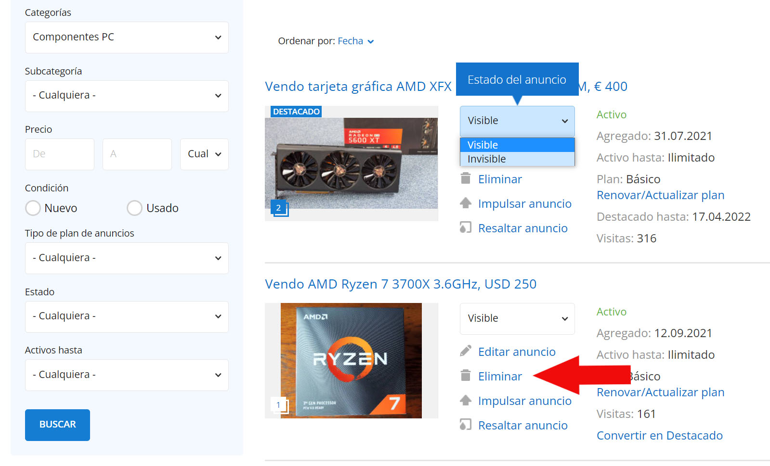Click 'Agregado: 12.09.2021' text
This screenshot has width=770, height=466.
click(x=654, y=333)
